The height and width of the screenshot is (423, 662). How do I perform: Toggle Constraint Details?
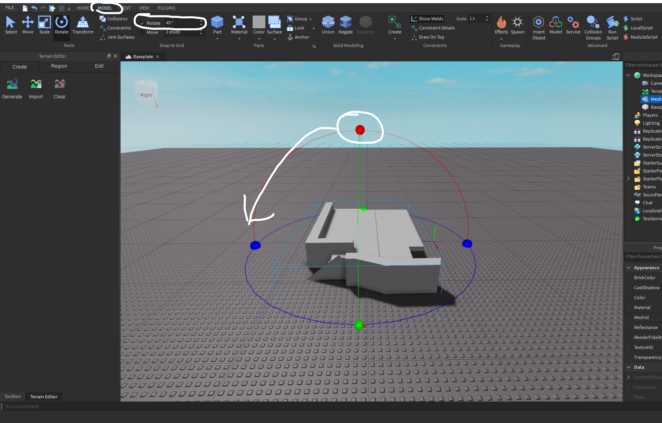(x=432, y=28)
